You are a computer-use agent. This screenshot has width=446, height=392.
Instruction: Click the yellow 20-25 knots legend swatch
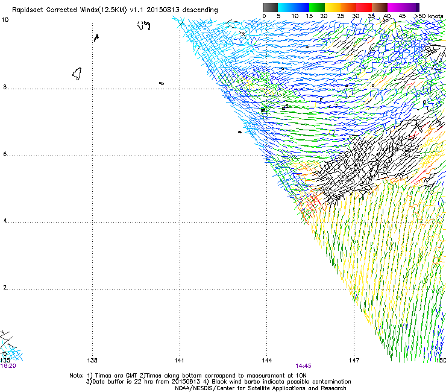point(333,7)
